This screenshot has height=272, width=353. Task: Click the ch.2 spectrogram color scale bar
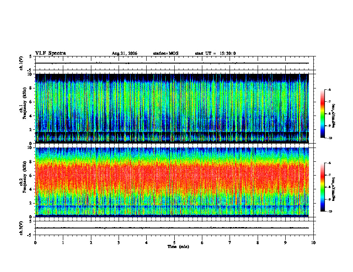[322, 187]
